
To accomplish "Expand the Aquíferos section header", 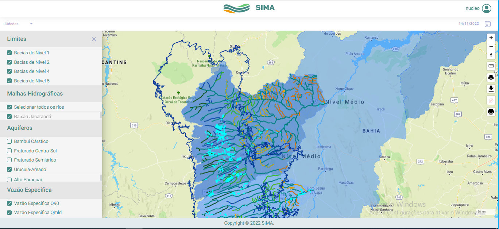I will point(20,128).
